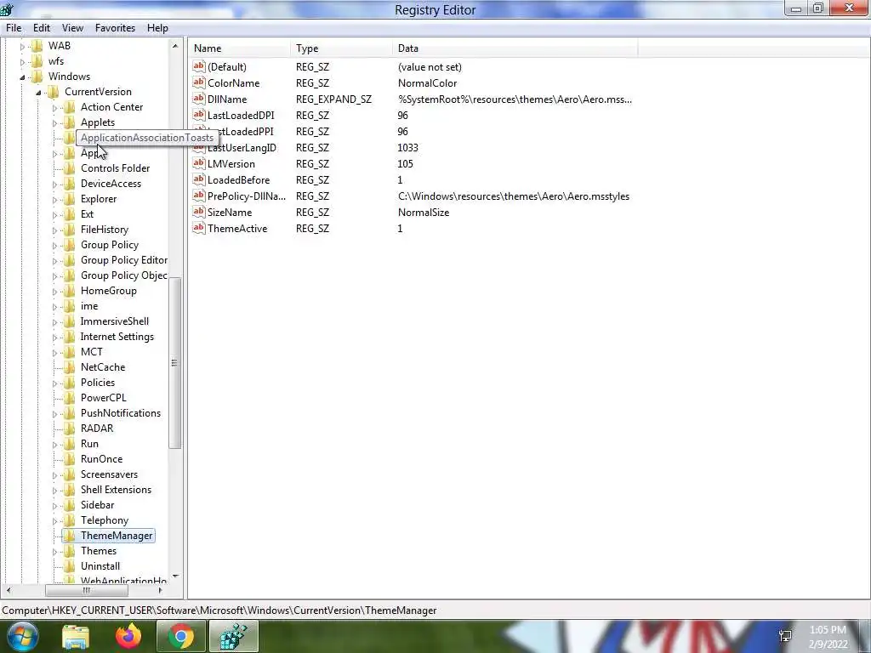
Task: Click the taskbar clock showing 1:05 PM
Action: 828,637
